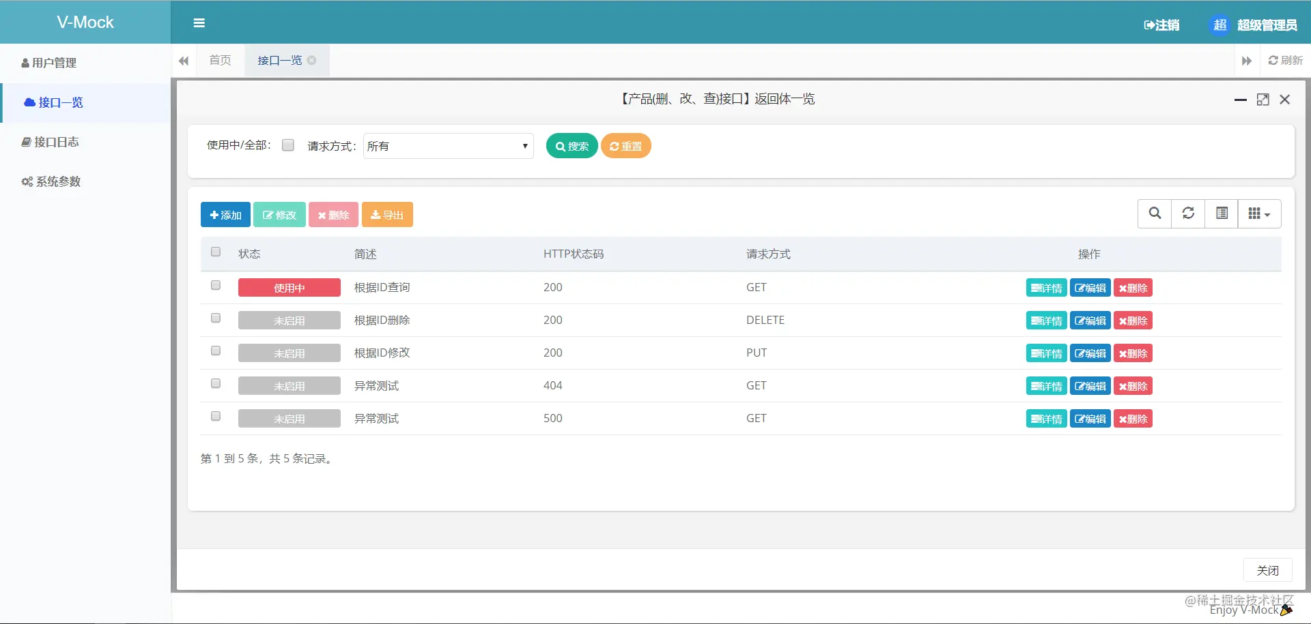Switch to the 接口一览 tab
The height and width of the screenshot is (624, 1311).
(279, 60)
